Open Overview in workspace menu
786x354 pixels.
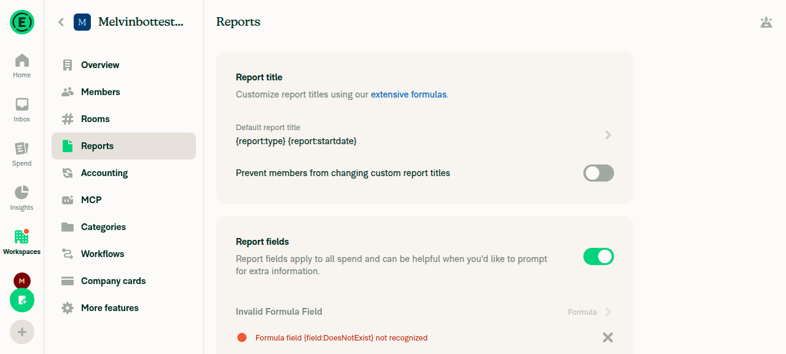[x=123, y=65]
